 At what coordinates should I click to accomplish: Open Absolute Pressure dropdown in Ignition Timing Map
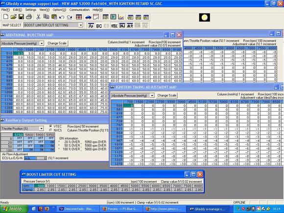click(x=152, y=95)
